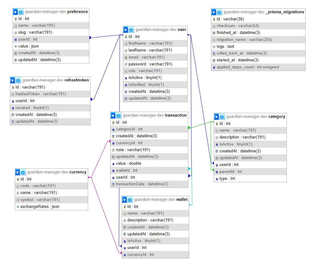Select the exchangeRates column in the currency table
The width and height of the screenshot is (317, 260).
[x=40, y=207]
